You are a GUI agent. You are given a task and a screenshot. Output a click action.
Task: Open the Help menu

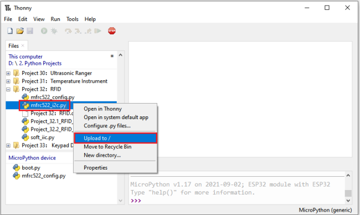tap(90, 19)
